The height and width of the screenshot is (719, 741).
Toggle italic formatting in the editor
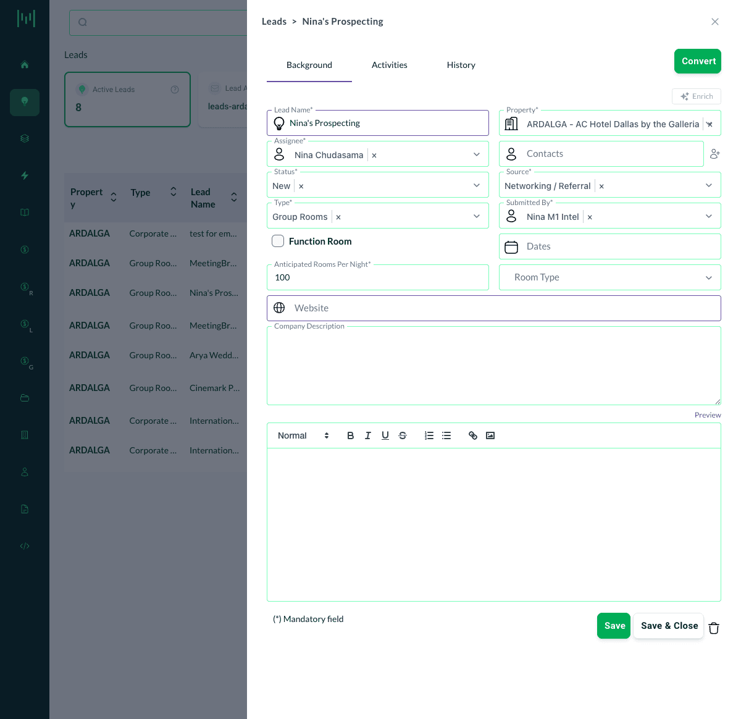point(368,435)
